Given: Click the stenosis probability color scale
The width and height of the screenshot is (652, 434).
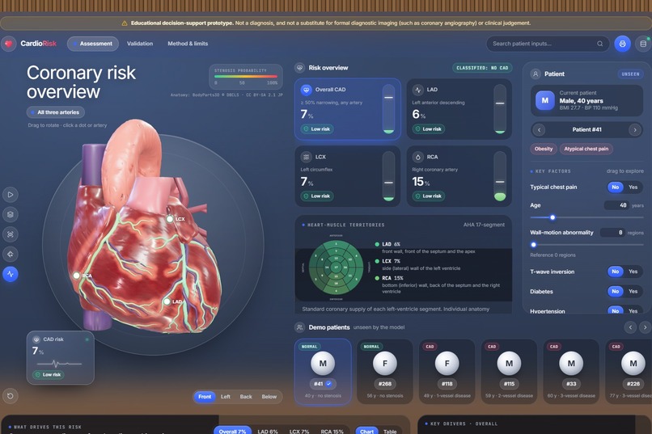Looking at the screenshot, I should 246,77.
